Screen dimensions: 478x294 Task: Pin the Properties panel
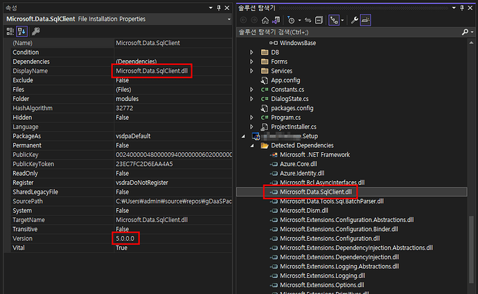coord(219,8)
